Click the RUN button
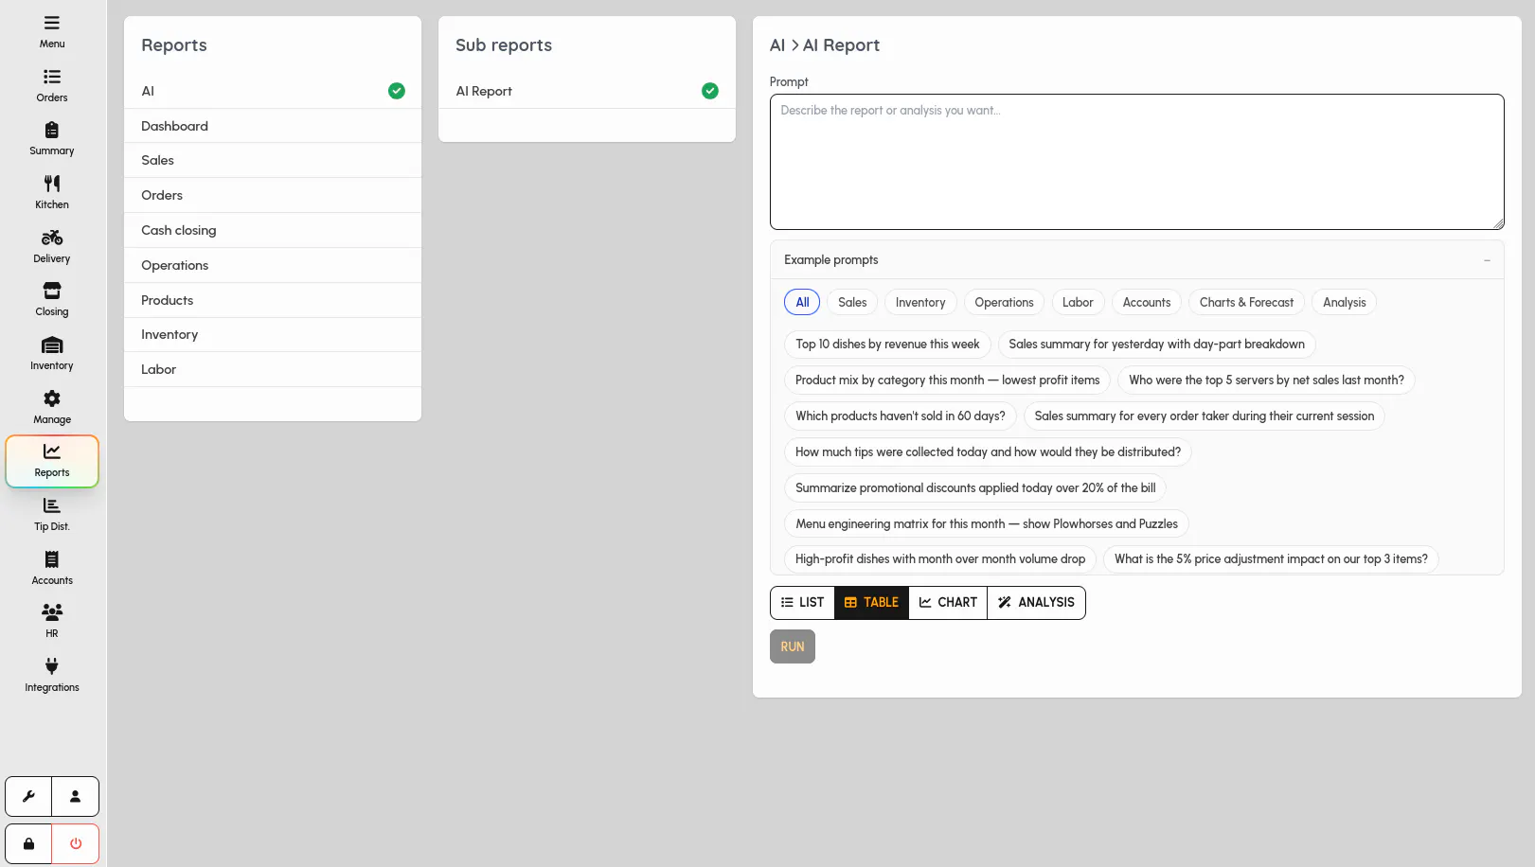Screen dimensions: 1535x867 pyautogui.click(x=793, y=646)
